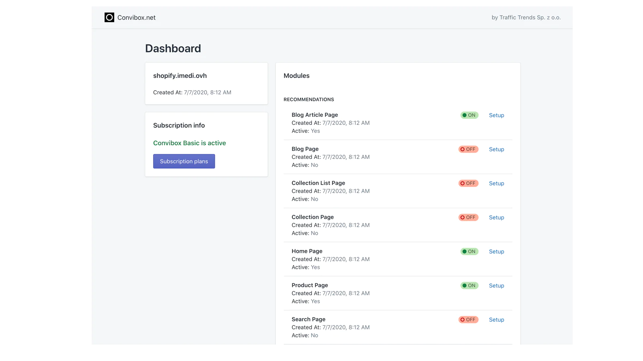Click the Convibox.net brand name text
Screen dimensions: 643x361
click(x=136, y=18)
